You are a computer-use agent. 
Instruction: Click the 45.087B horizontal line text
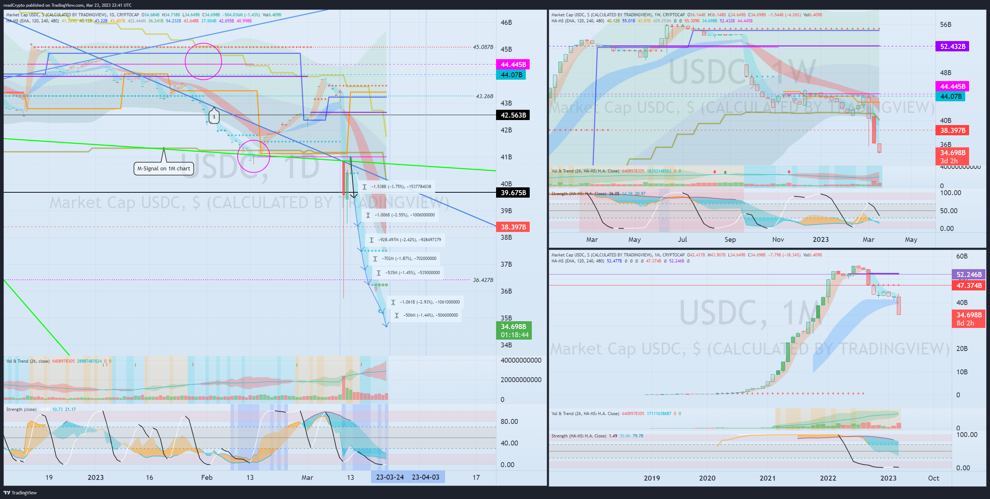tap(483, 47)
